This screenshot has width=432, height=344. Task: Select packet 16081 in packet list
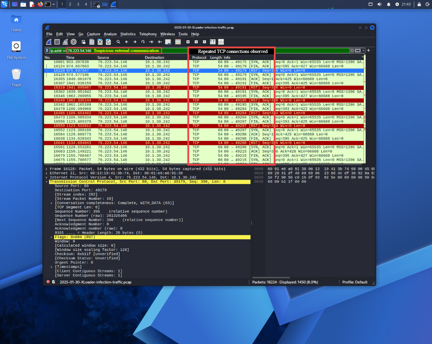click(204, 62)
